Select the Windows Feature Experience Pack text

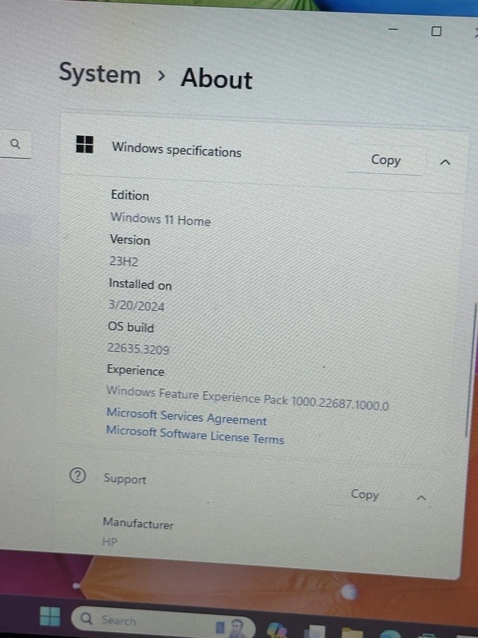pos(247,398)
